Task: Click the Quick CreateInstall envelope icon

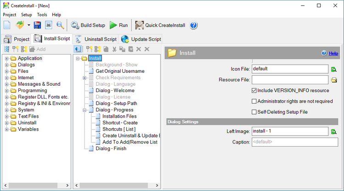Action: click(x=139, y=25)
